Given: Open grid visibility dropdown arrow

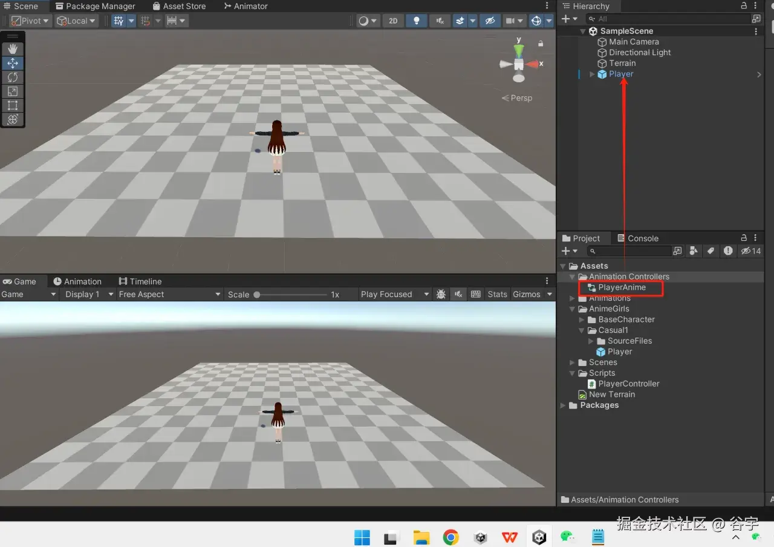Looking at the screenshot, I should point(131,21).
